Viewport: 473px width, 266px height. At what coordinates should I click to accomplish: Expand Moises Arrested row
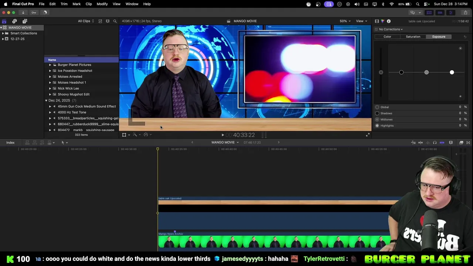(x=50, y=76)
